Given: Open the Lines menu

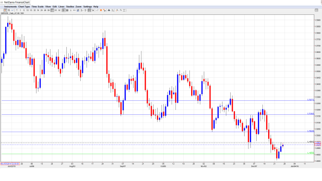Looking at the screenshot, I should click(x=62, y=7).
